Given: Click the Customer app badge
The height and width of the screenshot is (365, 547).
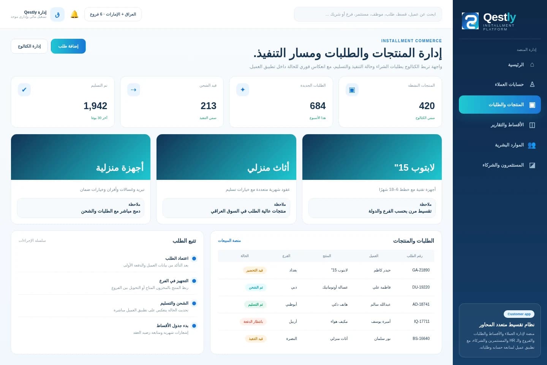Looking at the screenshot, I should point(519,314).
